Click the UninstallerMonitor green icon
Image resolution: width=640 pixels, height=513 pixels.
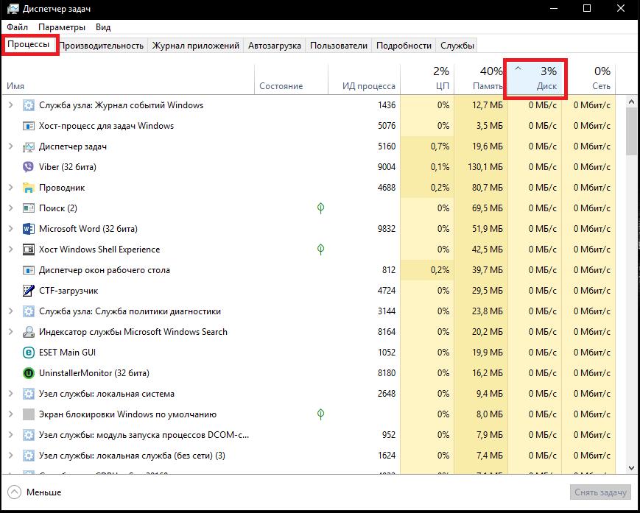coord(28,373)
